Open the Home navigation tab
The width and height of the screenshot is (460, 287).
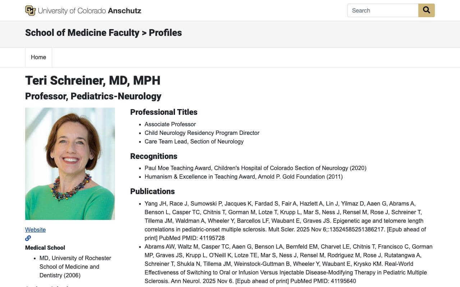(38, 57)
